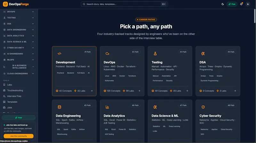Click the Data Engineering card database icon

click(x=60, y=107)
